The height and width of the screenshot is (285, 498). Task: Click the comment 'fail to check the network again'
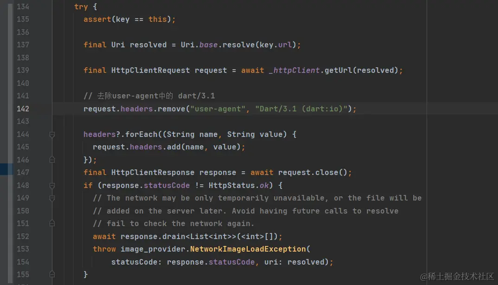click(x=173, y=224)
